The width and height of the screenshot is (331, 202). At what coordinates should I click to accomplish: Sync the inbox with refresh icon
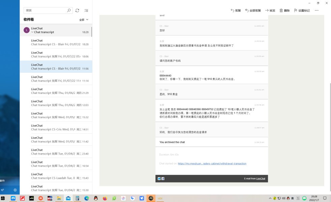[x=77, y=10]
